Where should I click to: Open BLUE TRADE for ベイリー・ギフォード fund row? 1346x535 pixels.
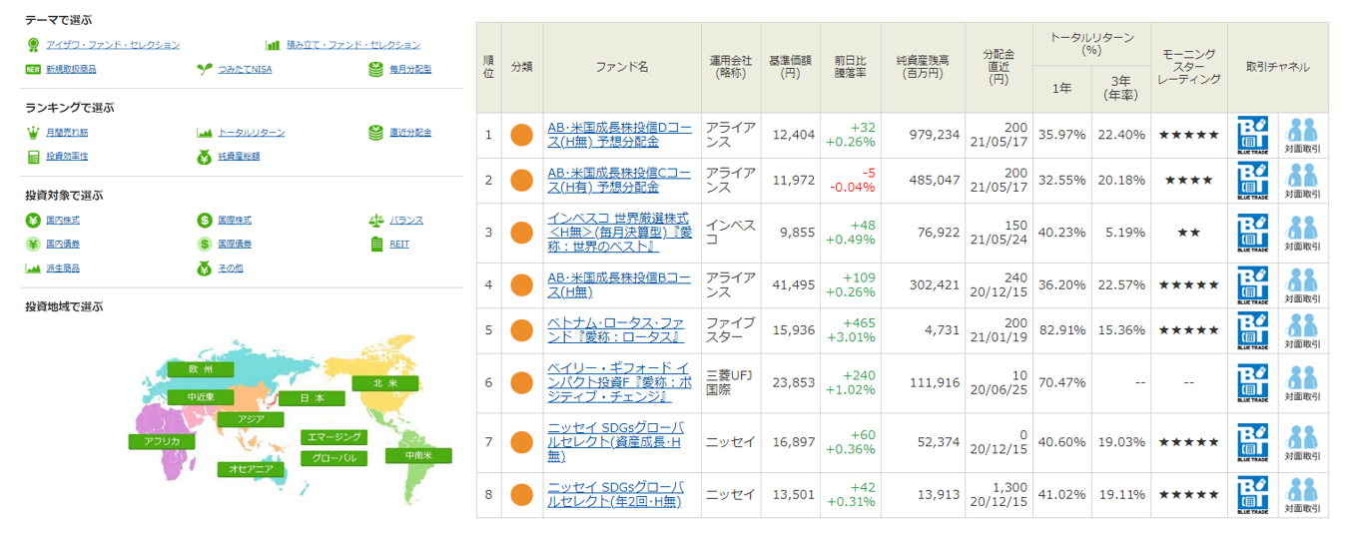pos(1252,383)
